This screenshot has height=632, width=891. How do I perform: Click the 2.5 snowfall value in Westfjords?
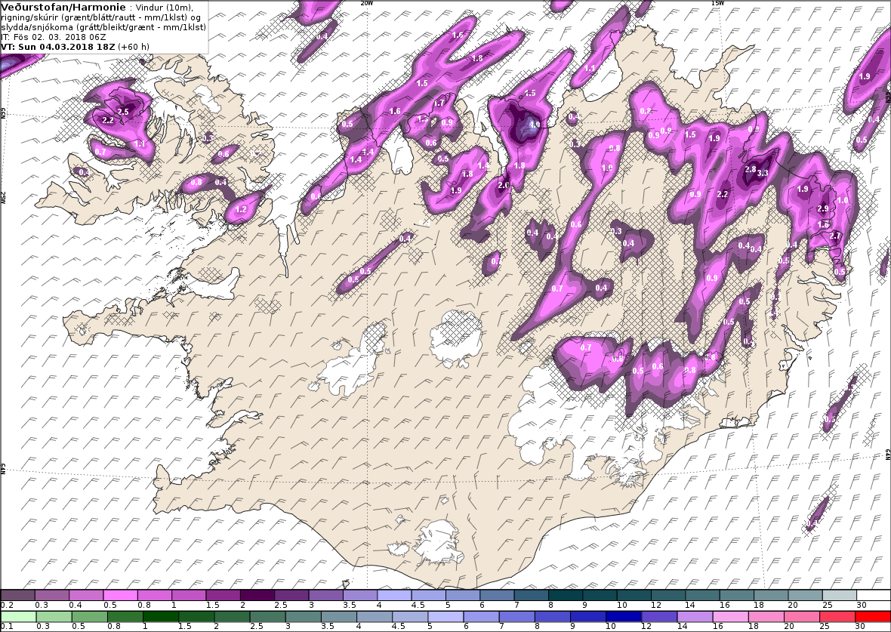point(123,112)
